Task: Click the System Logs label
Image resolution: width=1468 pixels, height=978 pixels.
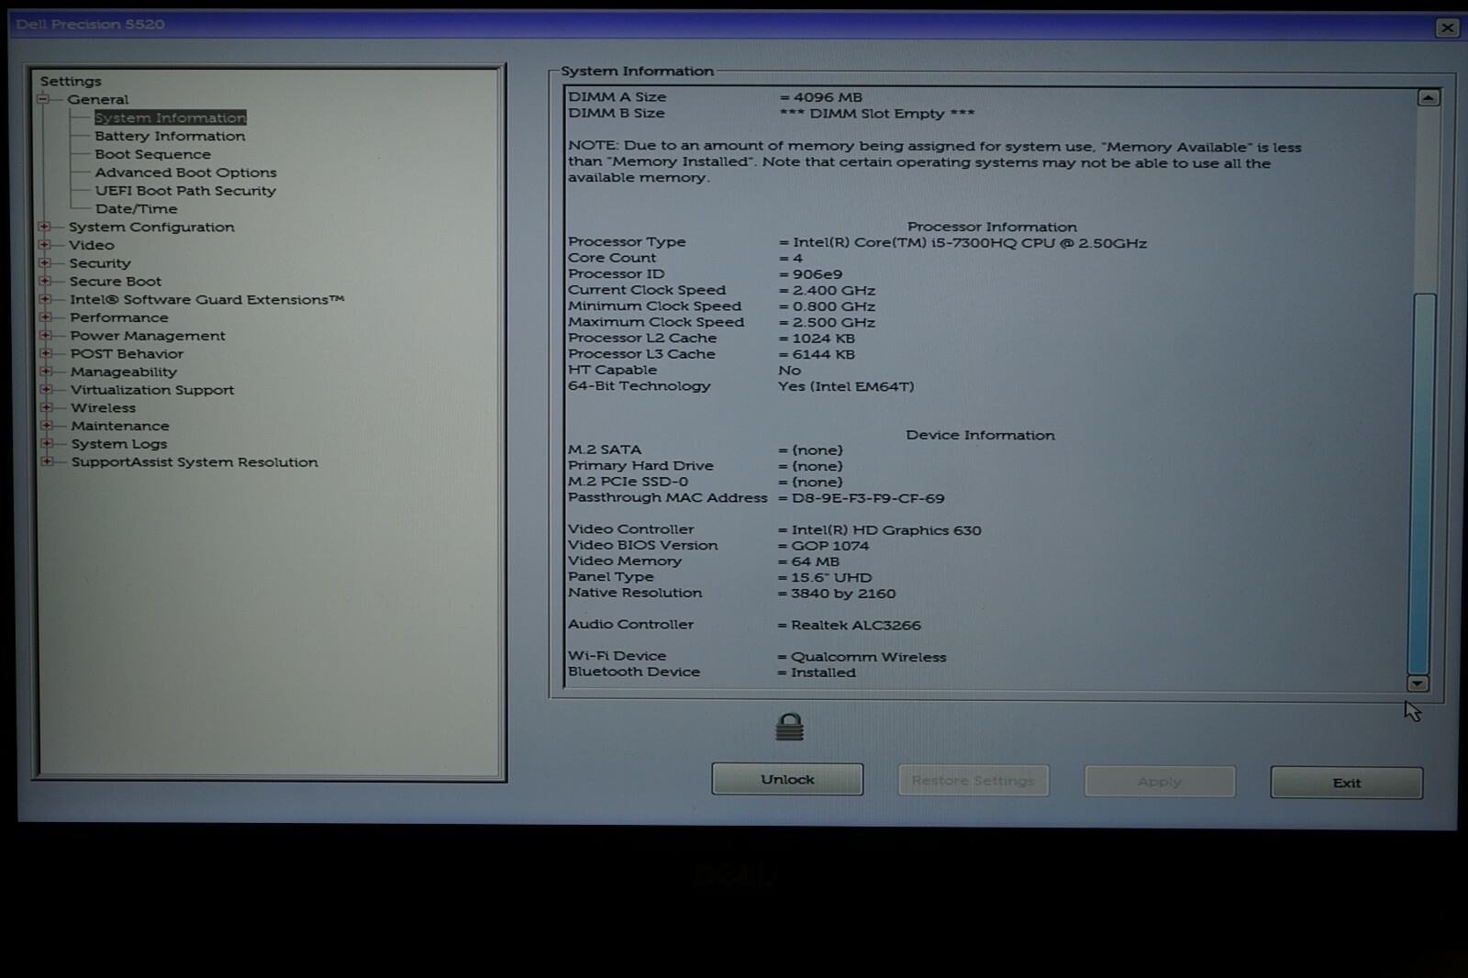Action: [x=119, y=444]
